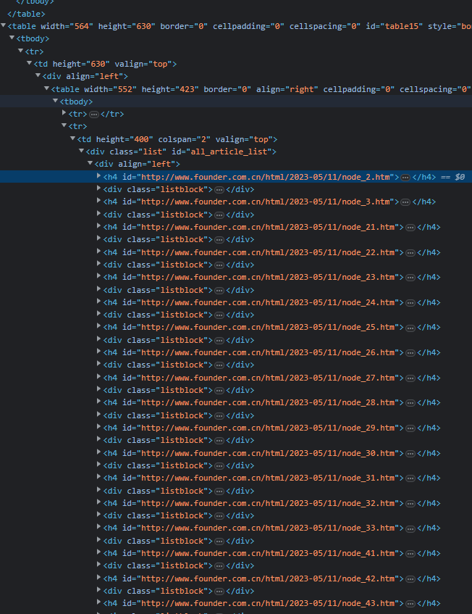
Task: Click ellipsis button in h4 node_33.htm row
Action: (410, 528)
